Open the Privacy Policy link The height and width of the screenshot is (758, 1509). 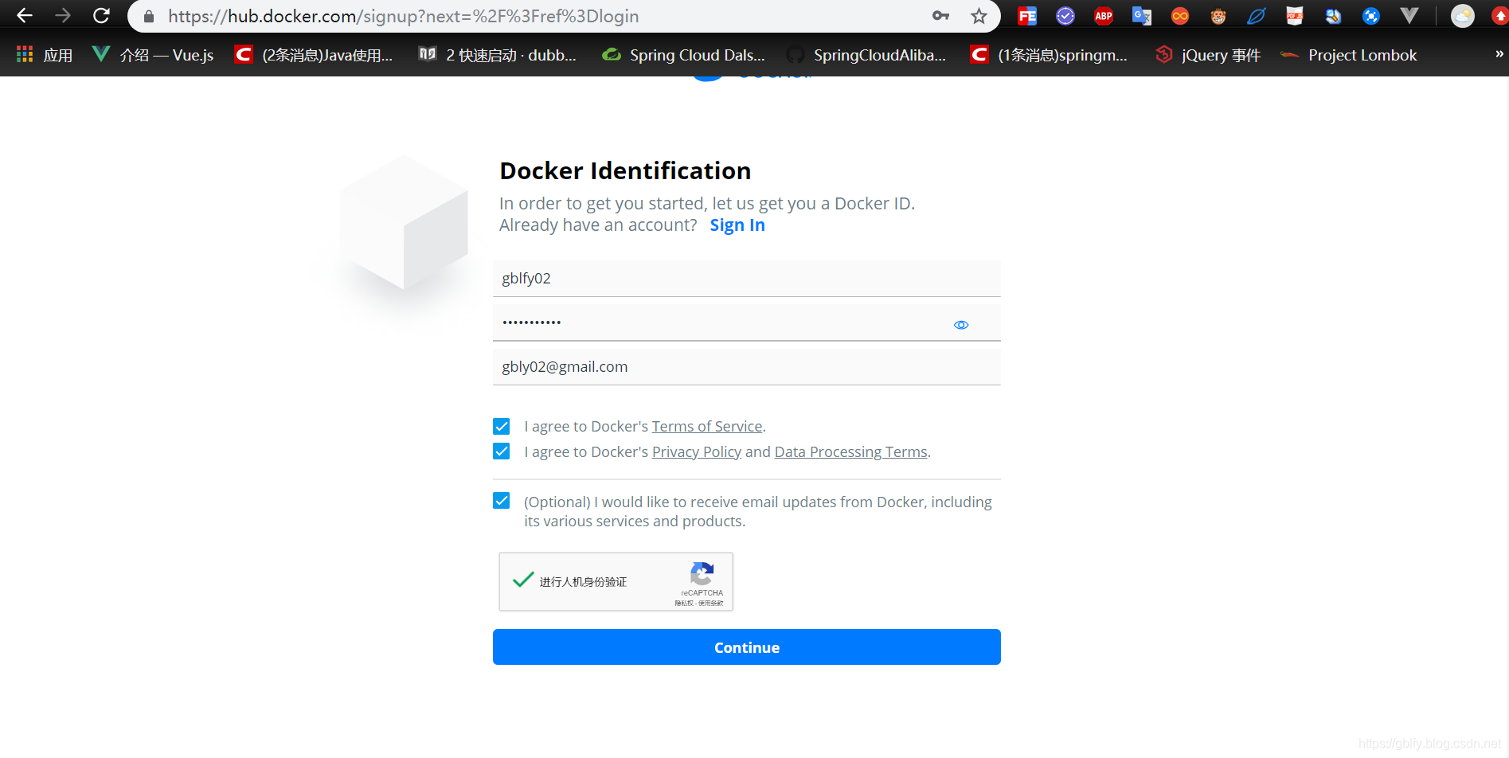697,452
